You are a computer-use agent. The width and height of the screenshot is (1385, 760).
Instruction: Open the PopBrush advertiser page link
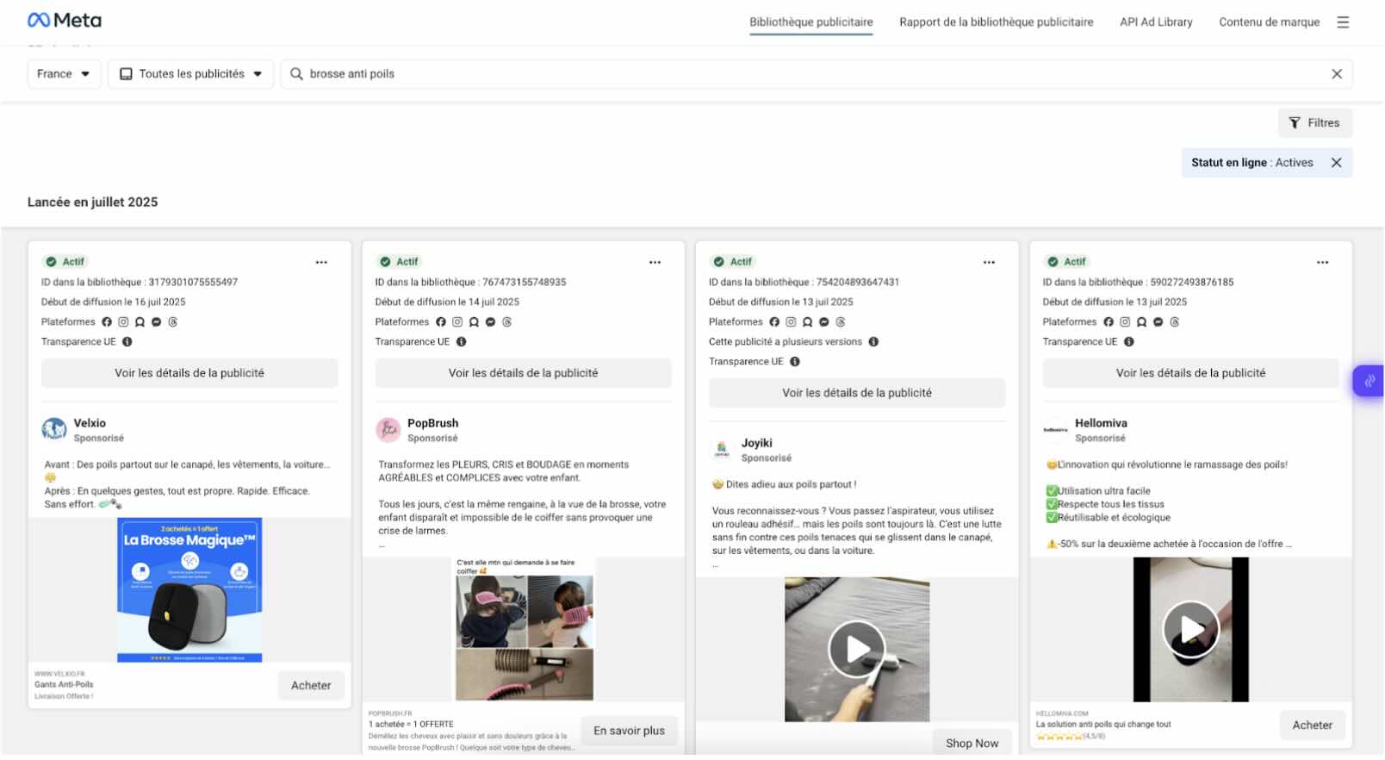pyautogui.click(x=432, y=423)
